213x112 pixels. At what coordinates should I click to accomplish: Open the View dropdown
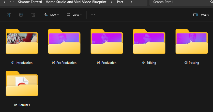74,15
